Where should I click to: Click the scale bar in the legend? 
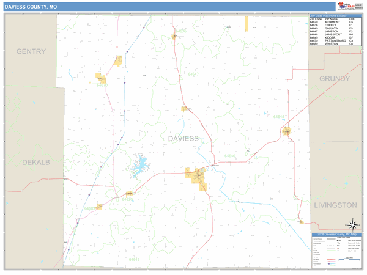(x=350, y=258)
